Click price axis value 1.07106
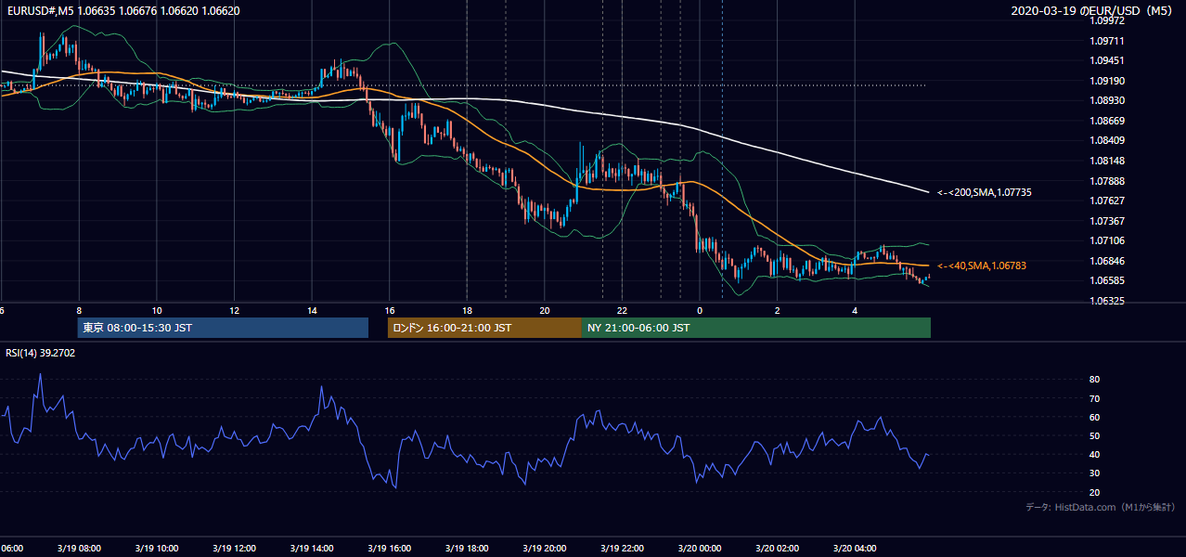 click(x=1108, y=240)
